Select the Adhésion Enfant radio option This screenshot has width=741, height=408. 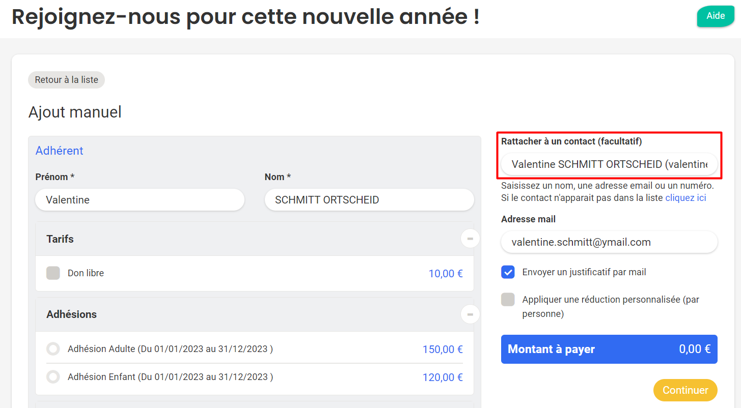point(53,377)
